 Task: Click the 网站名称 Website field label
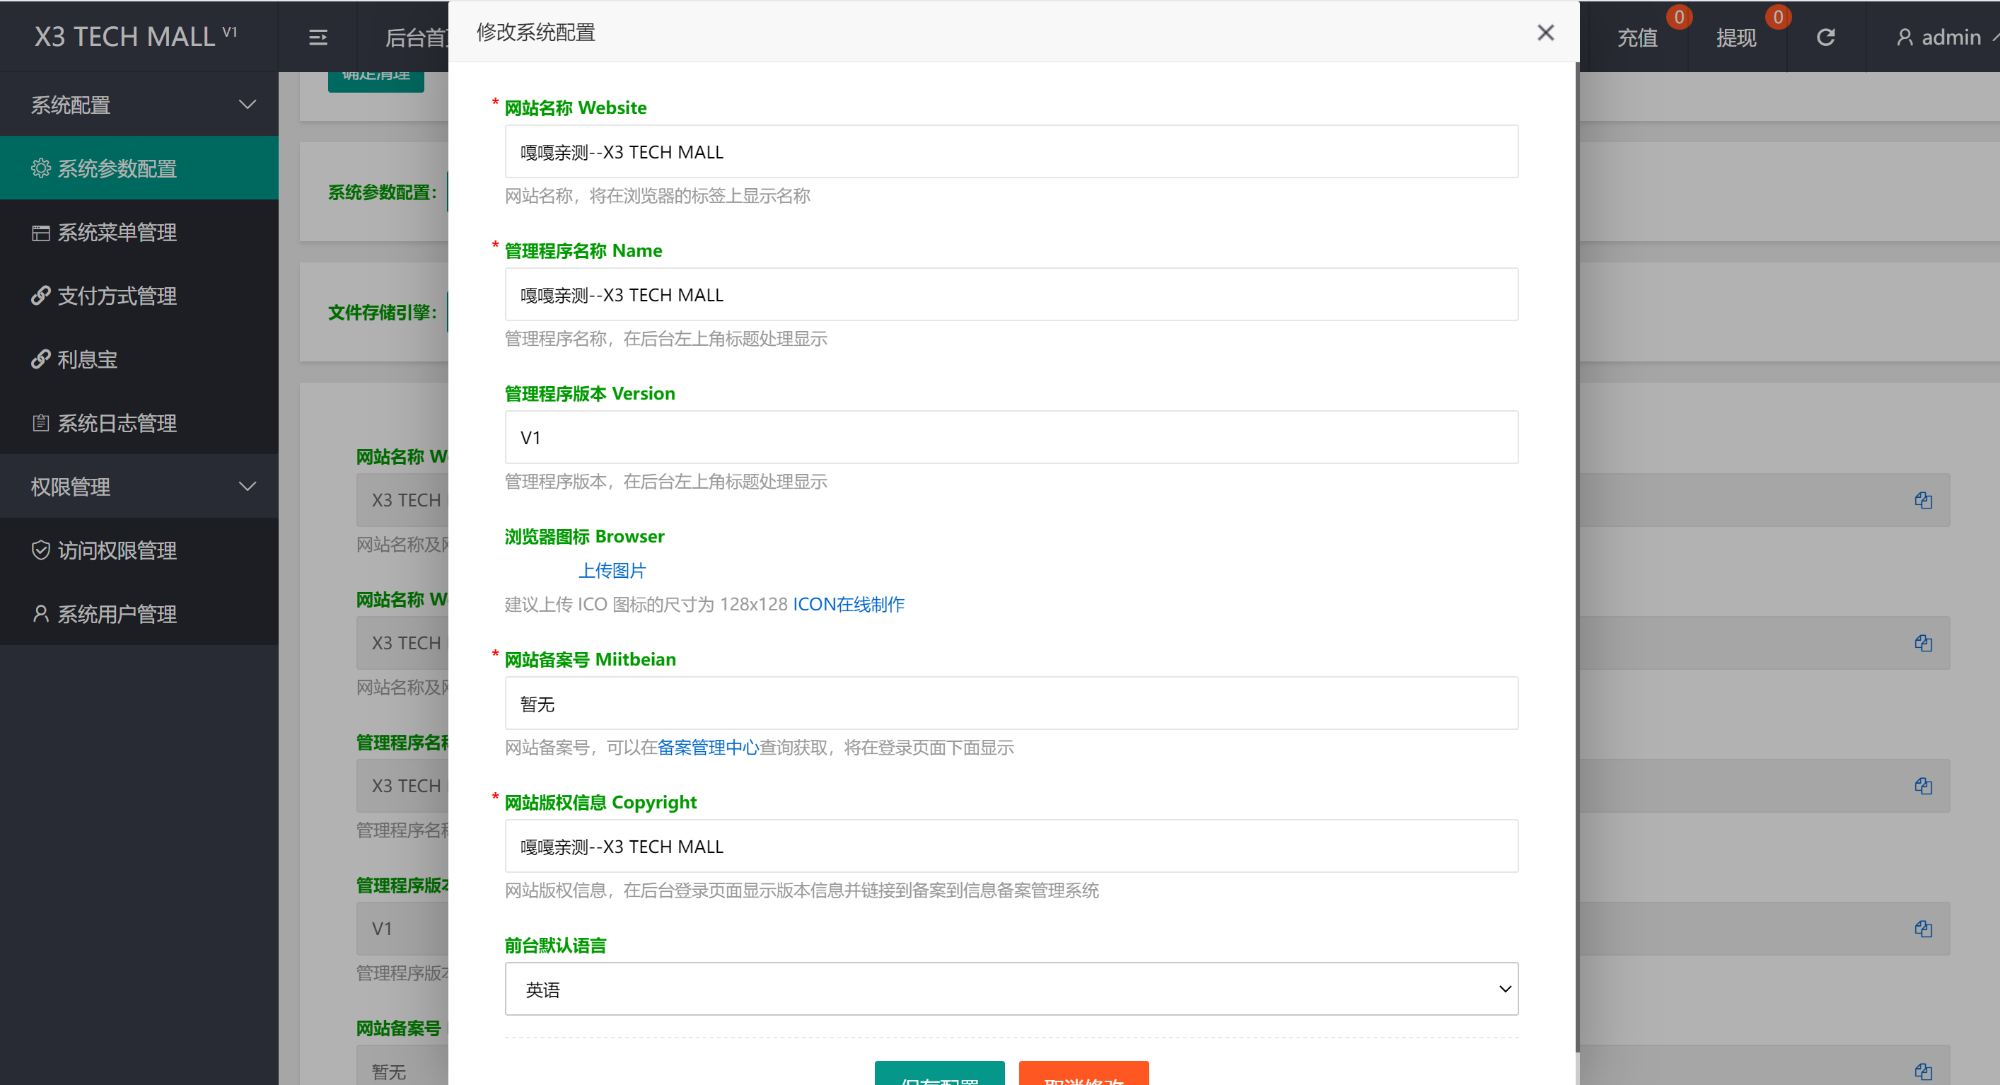pyautogui.click(x=575, y=108)
